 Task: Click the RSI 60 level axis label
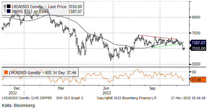pos(194,72)
